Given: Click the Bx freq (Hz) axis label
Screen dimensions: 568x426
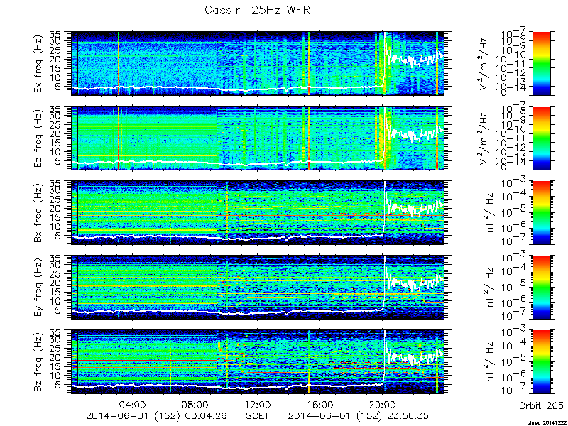Looking at the screenshot, I should pyautogui.click(x=39, y=212).
